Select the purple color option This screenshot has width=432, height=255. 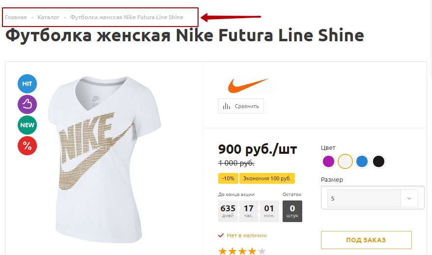328,161
